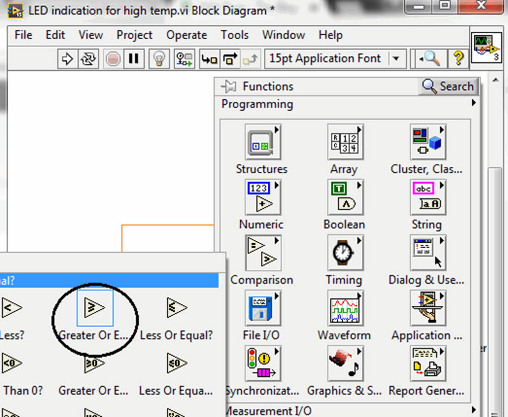Toggle Pause on the toolbar

point(133,59)
